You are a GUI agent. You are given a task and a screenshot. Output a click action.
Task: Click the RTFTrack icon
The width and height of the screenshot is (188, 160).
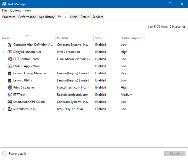click(10, 95)
